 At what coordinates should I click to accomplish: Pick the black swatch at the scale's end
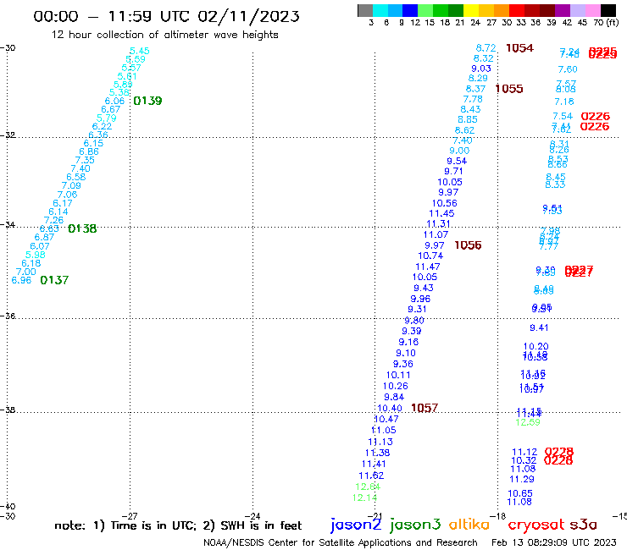[x=608, y=10]
